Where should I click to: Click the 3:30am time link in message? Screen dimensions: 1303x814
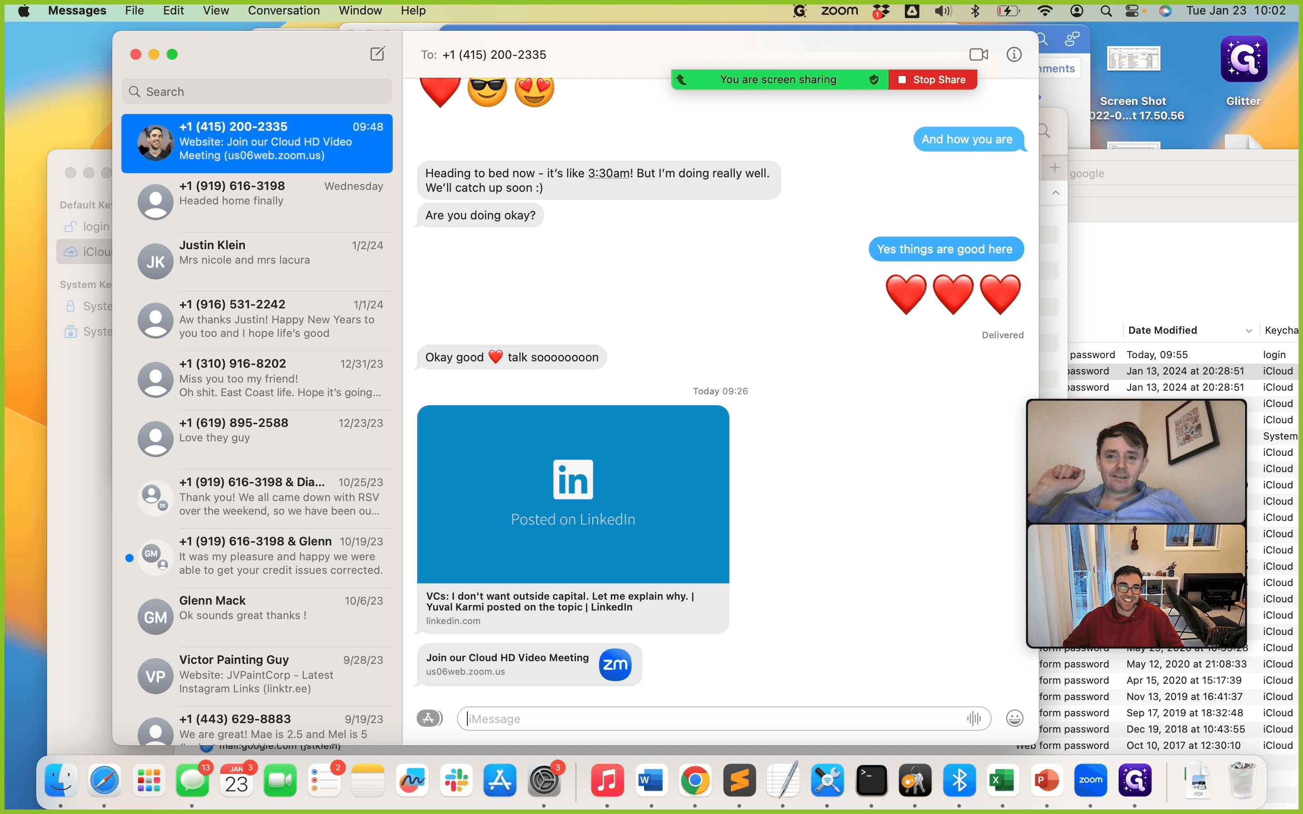(609, 173)
